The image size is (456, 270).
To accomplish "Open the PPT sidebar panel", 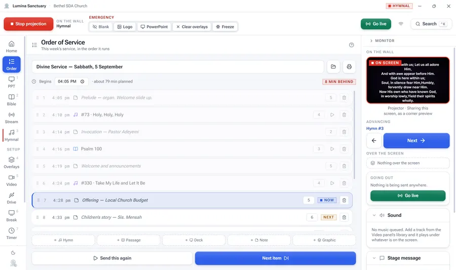I will tap(11, 82).
